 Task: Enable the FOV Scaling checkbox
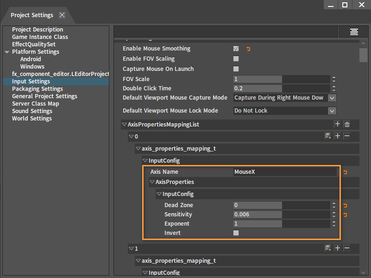pyautogui.click(x=236, y=59)
